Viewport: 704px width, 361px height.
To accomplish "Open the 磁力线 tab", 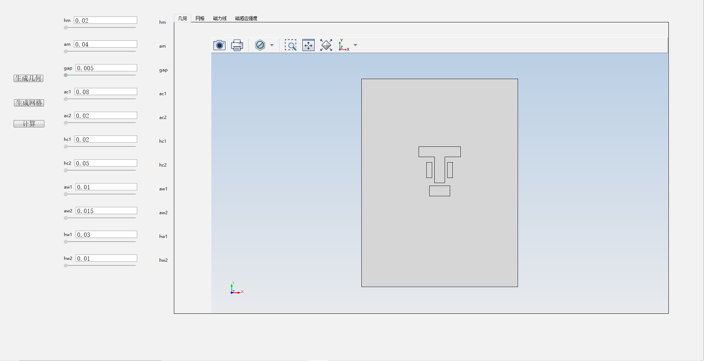I will [x=220, y=18].
